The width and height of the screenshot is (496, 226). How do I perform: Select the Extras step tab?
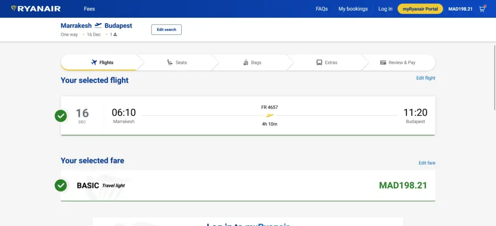(x=327, y=62)
